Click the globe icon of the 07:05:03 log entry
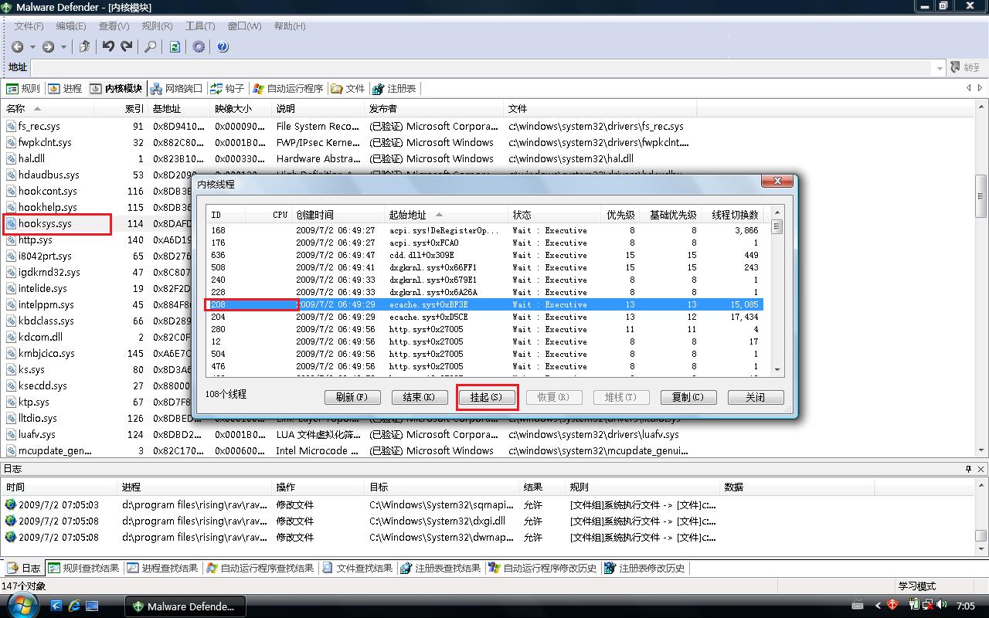 pyautogui.click(x=11, y=504)
